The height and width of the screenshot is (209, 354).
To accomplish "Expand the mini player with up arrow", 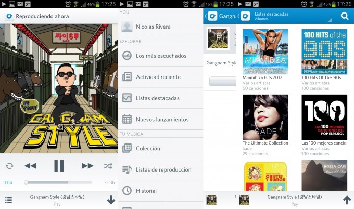I will pos(347,200).
